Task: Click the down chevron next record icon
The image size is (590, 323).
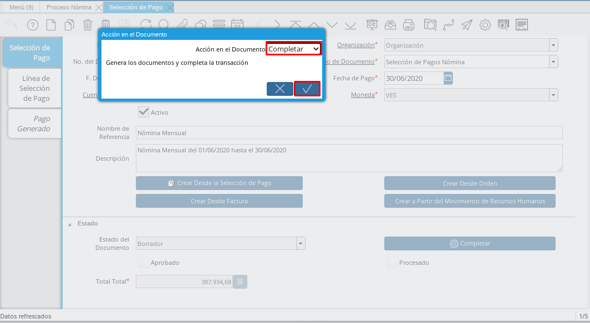Action: pyautogui.click(x=332, y=25)
